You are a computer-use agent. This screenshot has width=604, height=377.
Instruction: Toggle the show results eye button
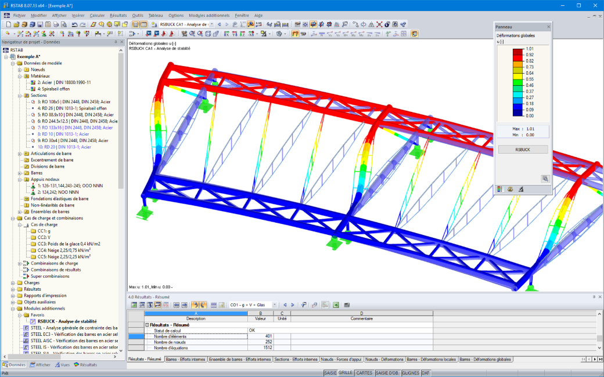[251, 24]
